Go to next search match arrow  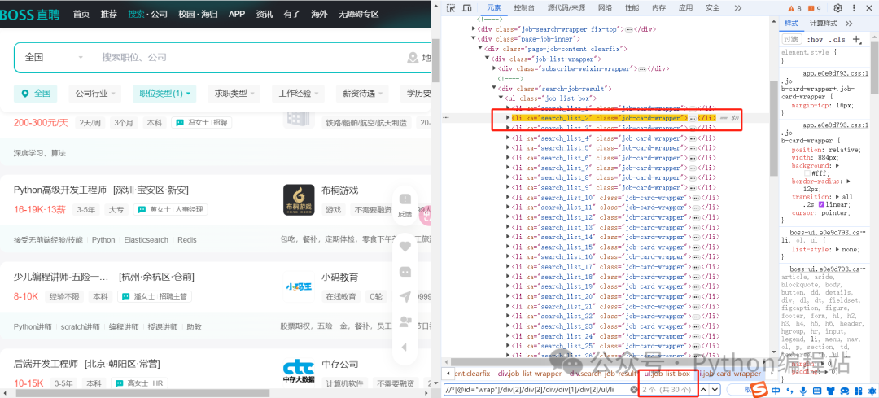pyautogui.click(x=715, y=389)
